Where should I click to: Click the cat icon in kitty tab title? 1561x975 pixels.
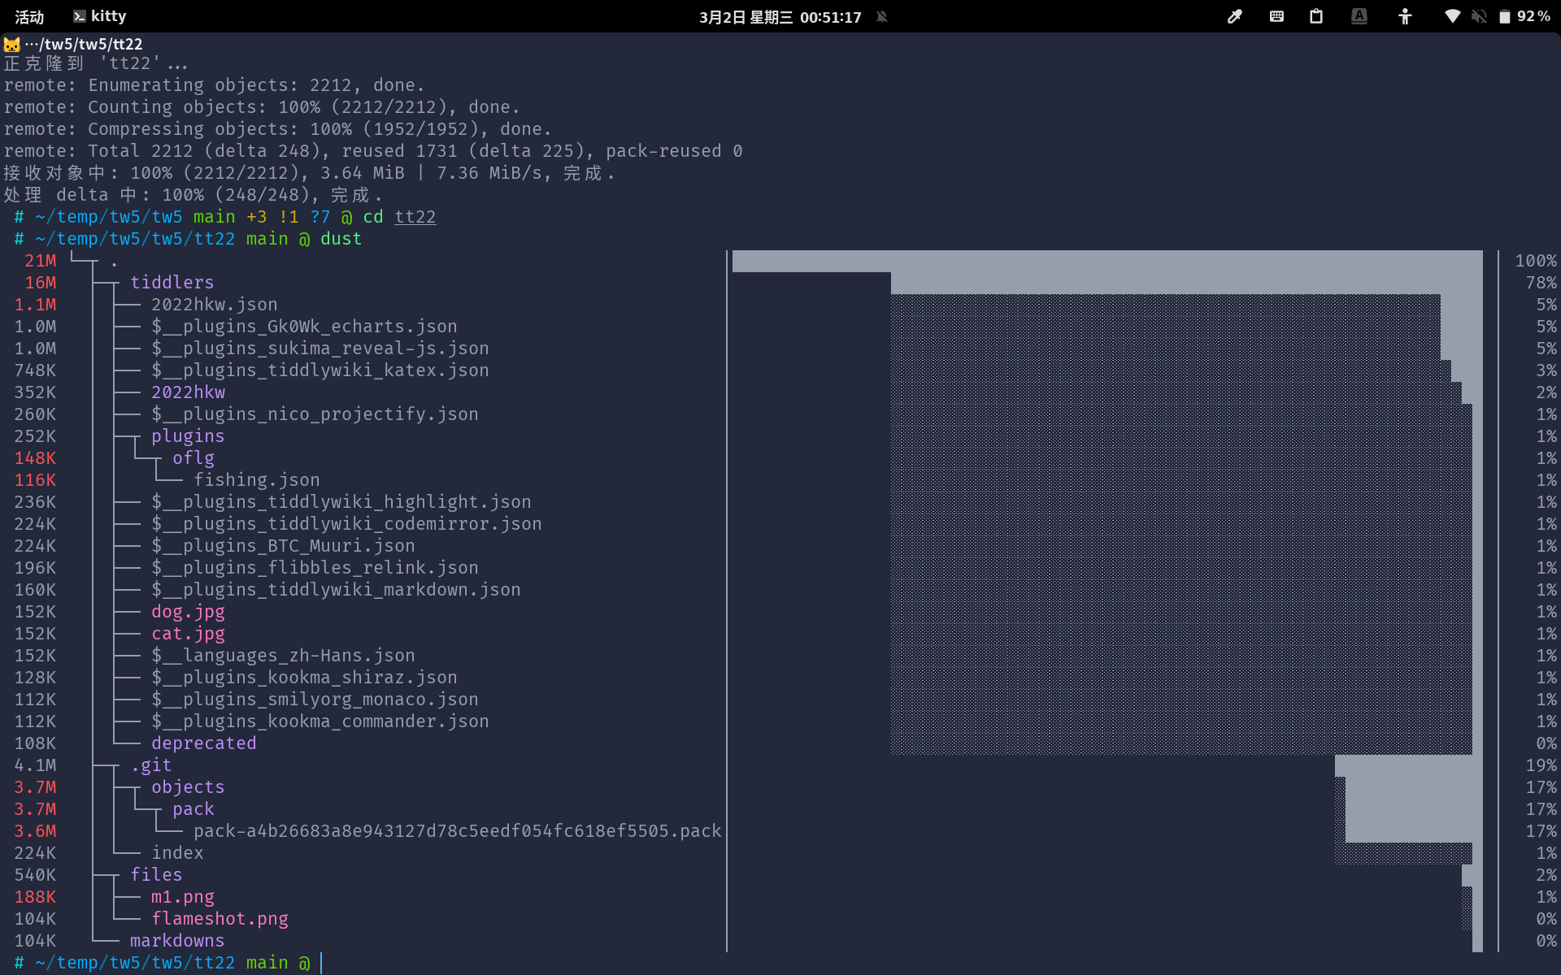[12, 44]
